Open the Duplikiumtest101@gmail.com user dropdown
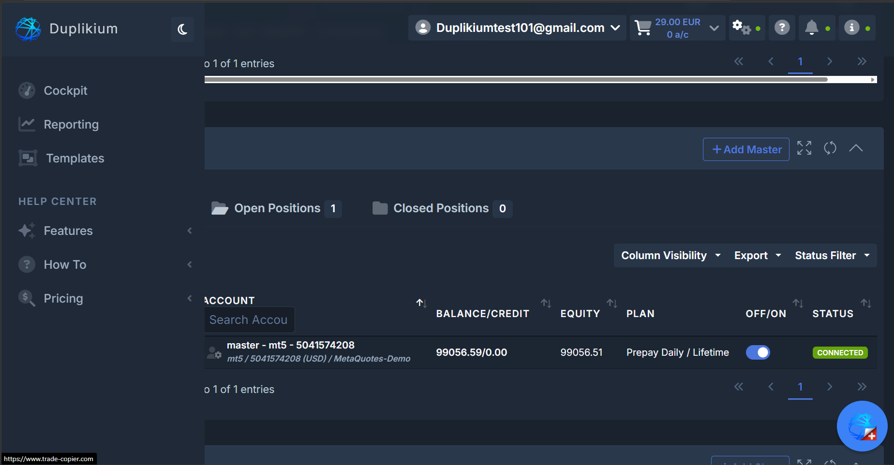The image size is (894, 465). click(x=517, y=28)
